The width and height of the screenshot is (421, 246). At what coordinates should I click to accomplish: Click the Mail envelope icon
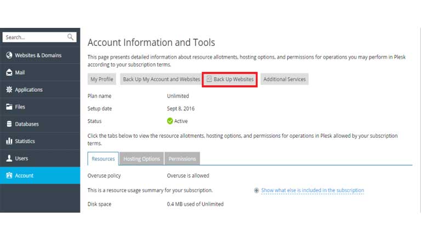click(x=9, y=72)
